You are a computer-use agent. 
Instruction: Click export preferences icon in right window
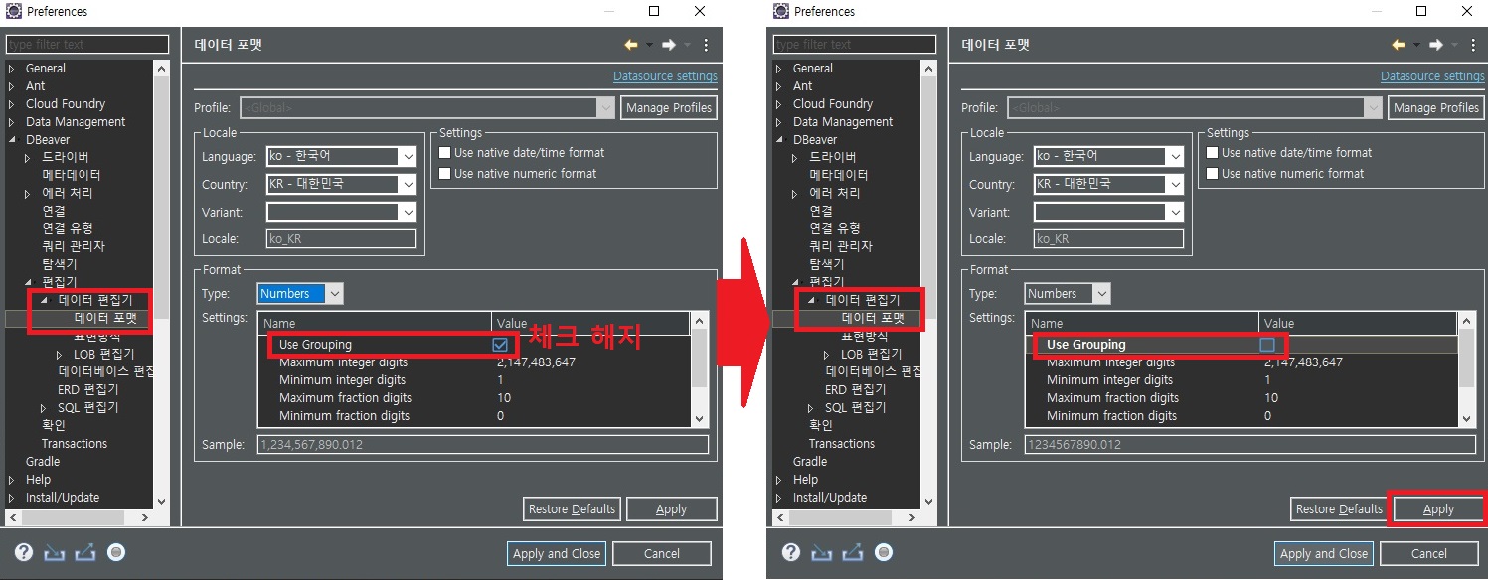[x=853, y=553]
